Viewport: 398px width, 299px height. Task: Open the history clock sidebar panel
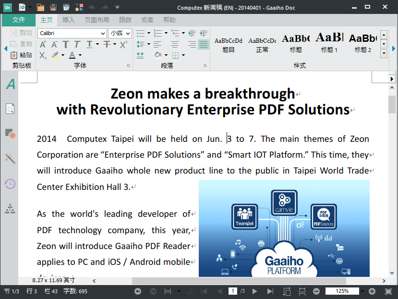10,184
